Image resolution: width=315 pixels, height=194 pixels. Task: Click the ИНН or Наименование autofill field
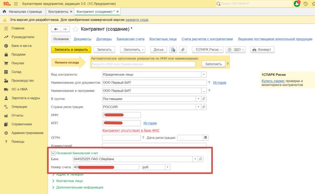[x=143, y=64]
